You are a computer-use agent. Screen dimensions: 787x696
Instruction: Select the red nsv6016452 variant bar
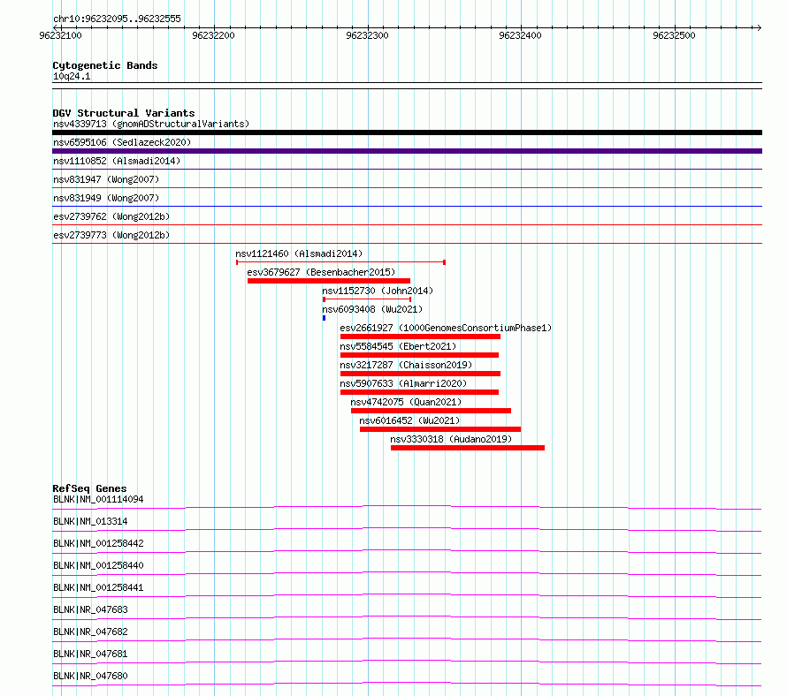tap(440, 429)
